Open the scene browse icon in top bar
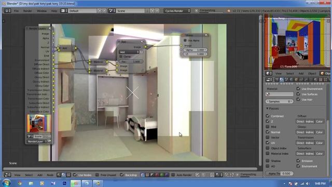Image resolution: width=332 pixels, height=187 pixels. [112, 10]
